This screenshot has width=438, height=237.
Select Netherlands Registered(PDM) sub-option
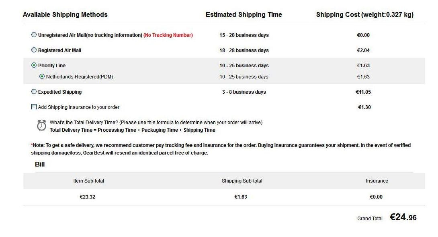(42, 76)
